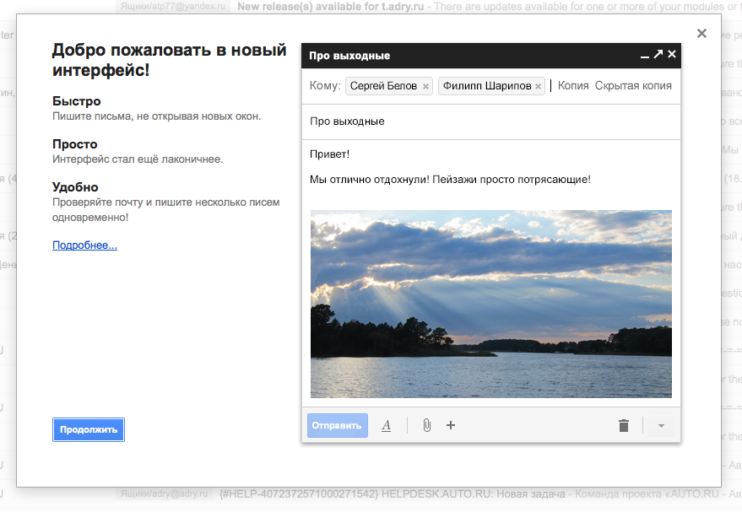This screenshot has width=742, height=512.
Task: Add a Копия recipient field
Action: tap(573, 85)
